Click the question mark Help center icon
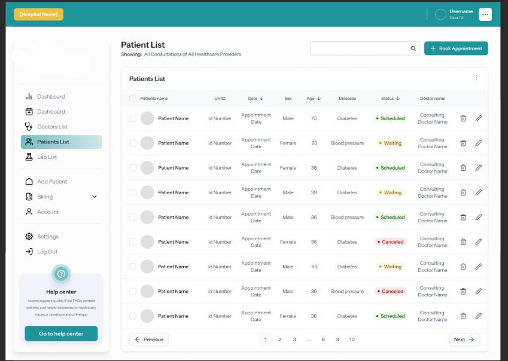This screenshot has height=361, width=508. [60, 274]
